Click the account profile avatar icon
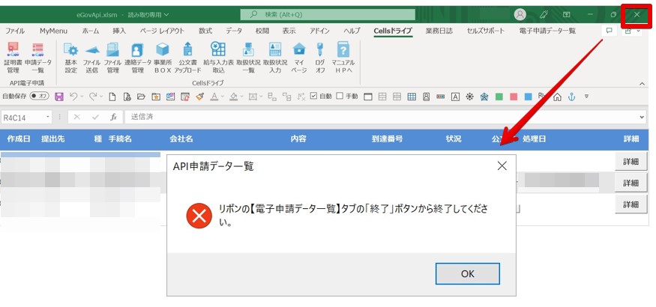The width and height of the screenshot is (656, 307). click(x=520, y=15)
